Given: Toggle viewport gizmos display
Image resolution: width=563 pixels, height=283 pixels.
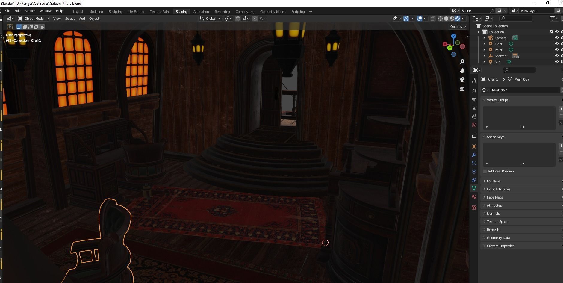Looking at the screenshot, I should (406, 19).
